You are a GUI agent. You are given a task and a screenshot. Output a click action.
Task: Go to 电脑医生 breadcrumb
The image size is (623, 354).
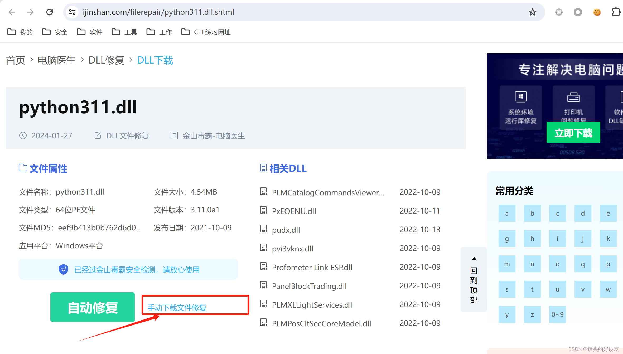[x=56, y=60]
